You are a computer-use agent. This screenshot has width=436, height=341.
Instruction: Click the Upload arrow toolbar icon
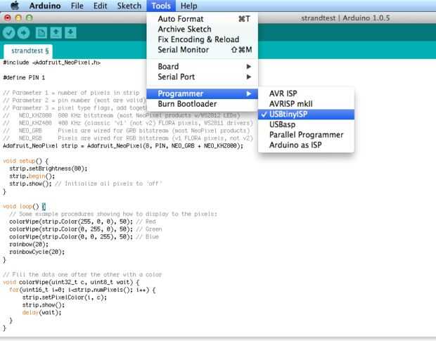coord(24,33)
